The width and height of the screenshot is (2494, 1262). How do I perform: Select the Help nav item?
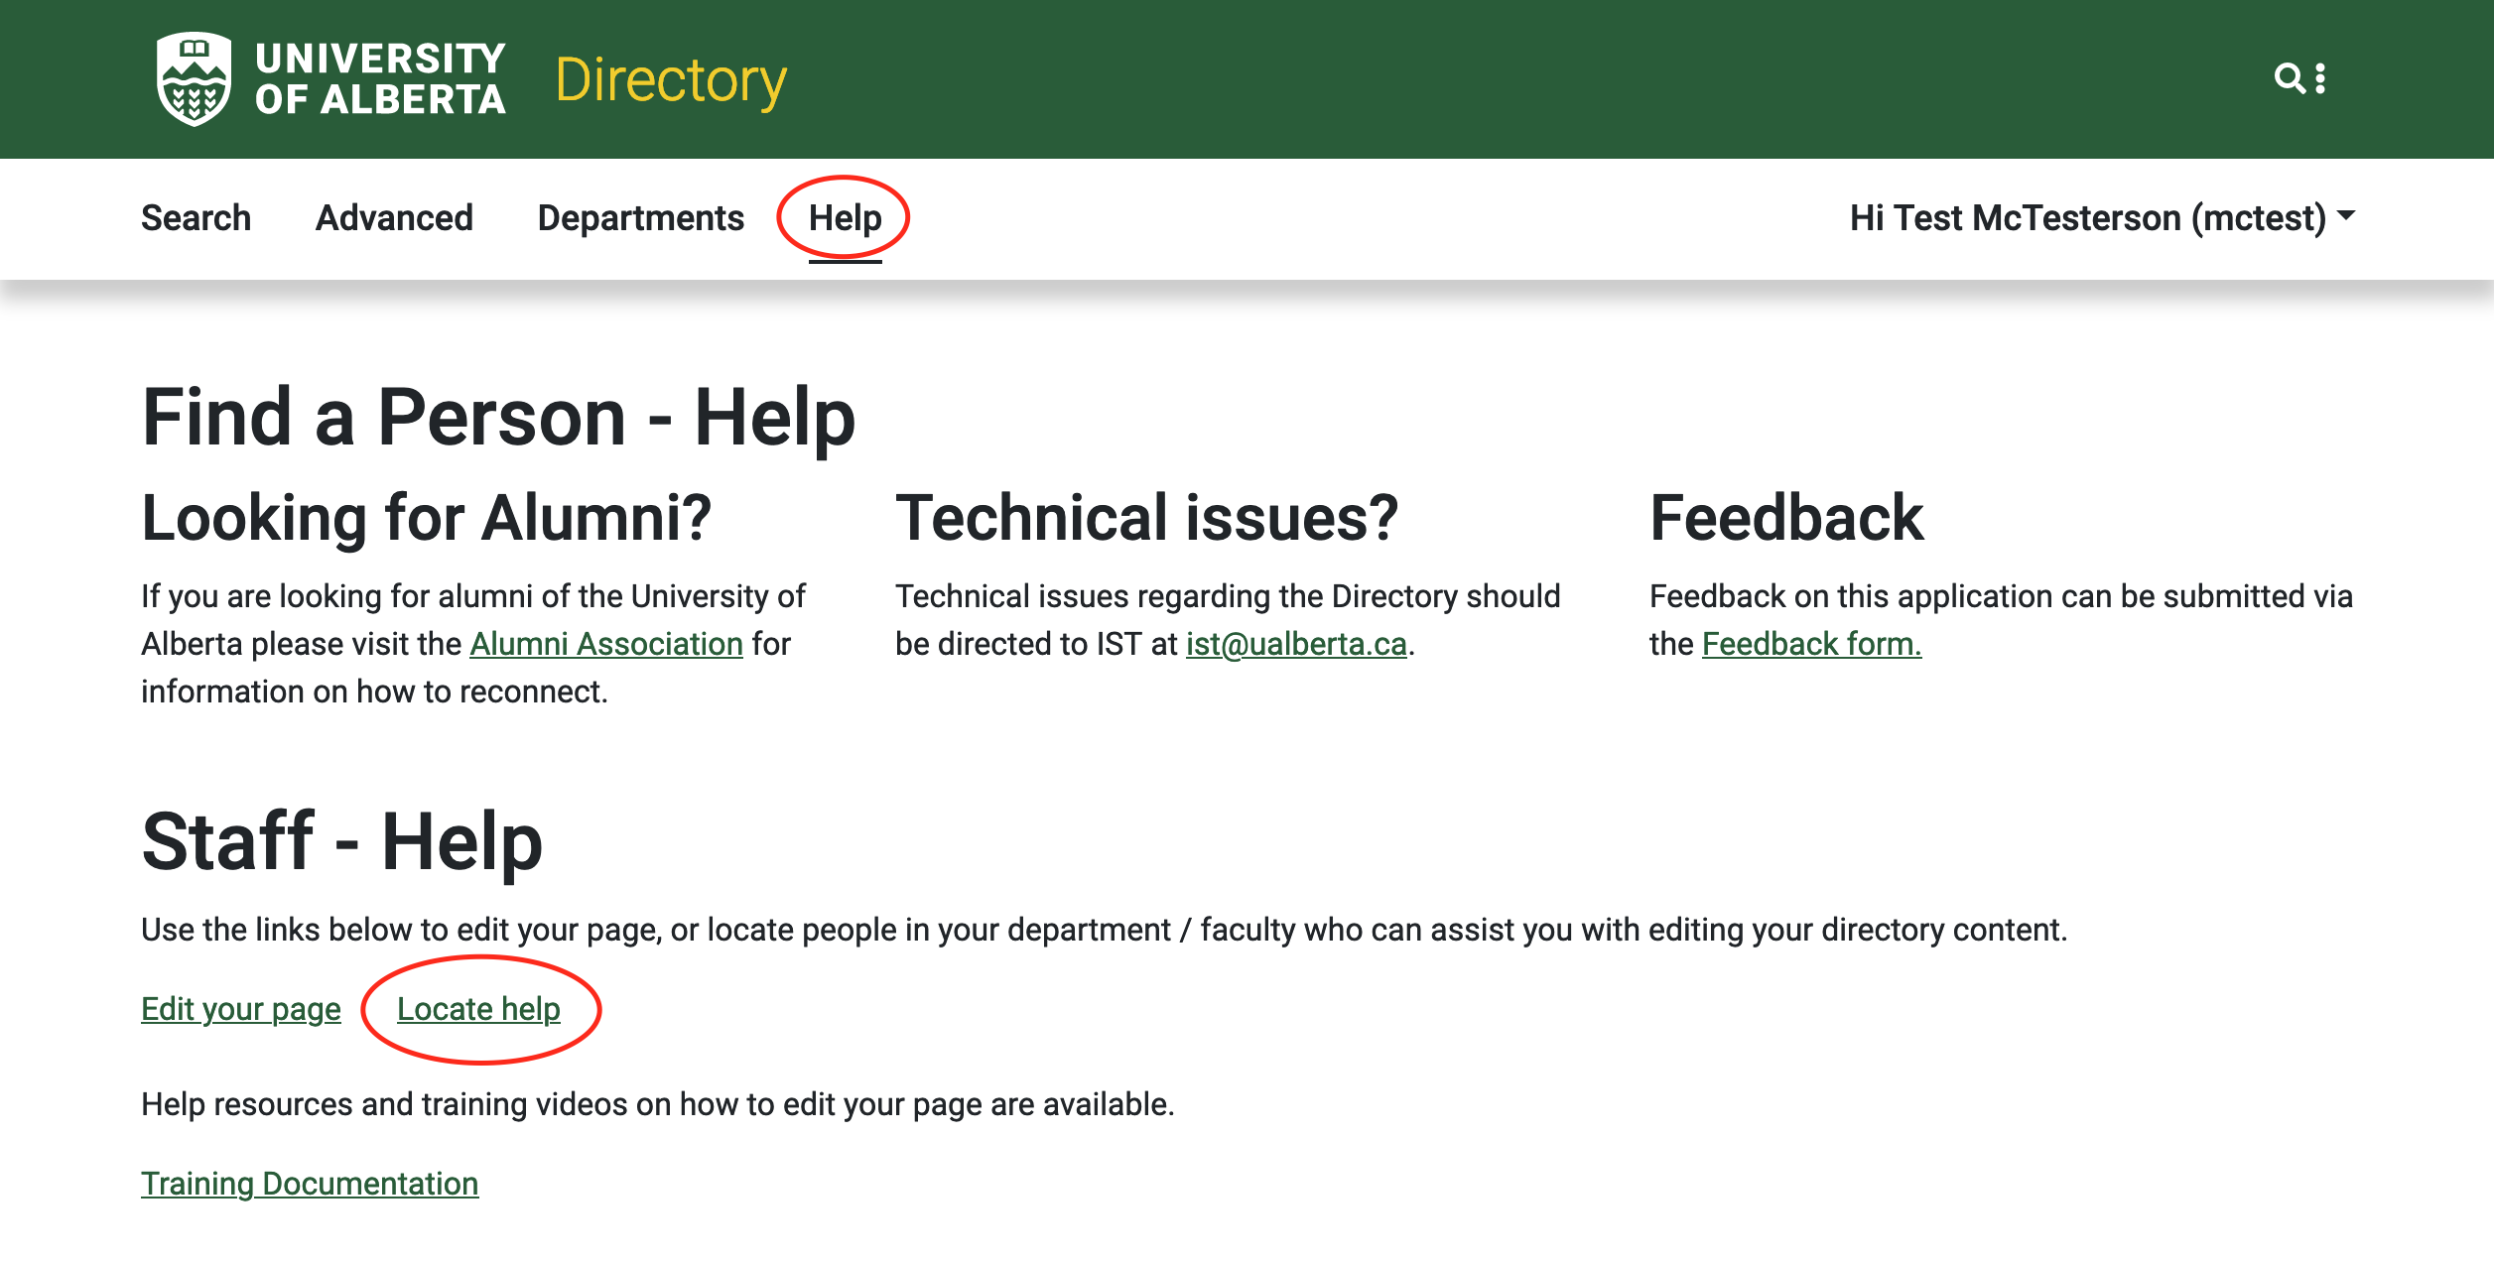click(x=846, y=218)
